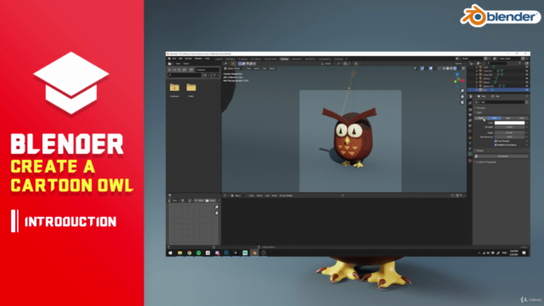The width and height of the screenshot is (544, 306).
Task: Click the green Y axis gizmo ball
Action: pos(456,82)
